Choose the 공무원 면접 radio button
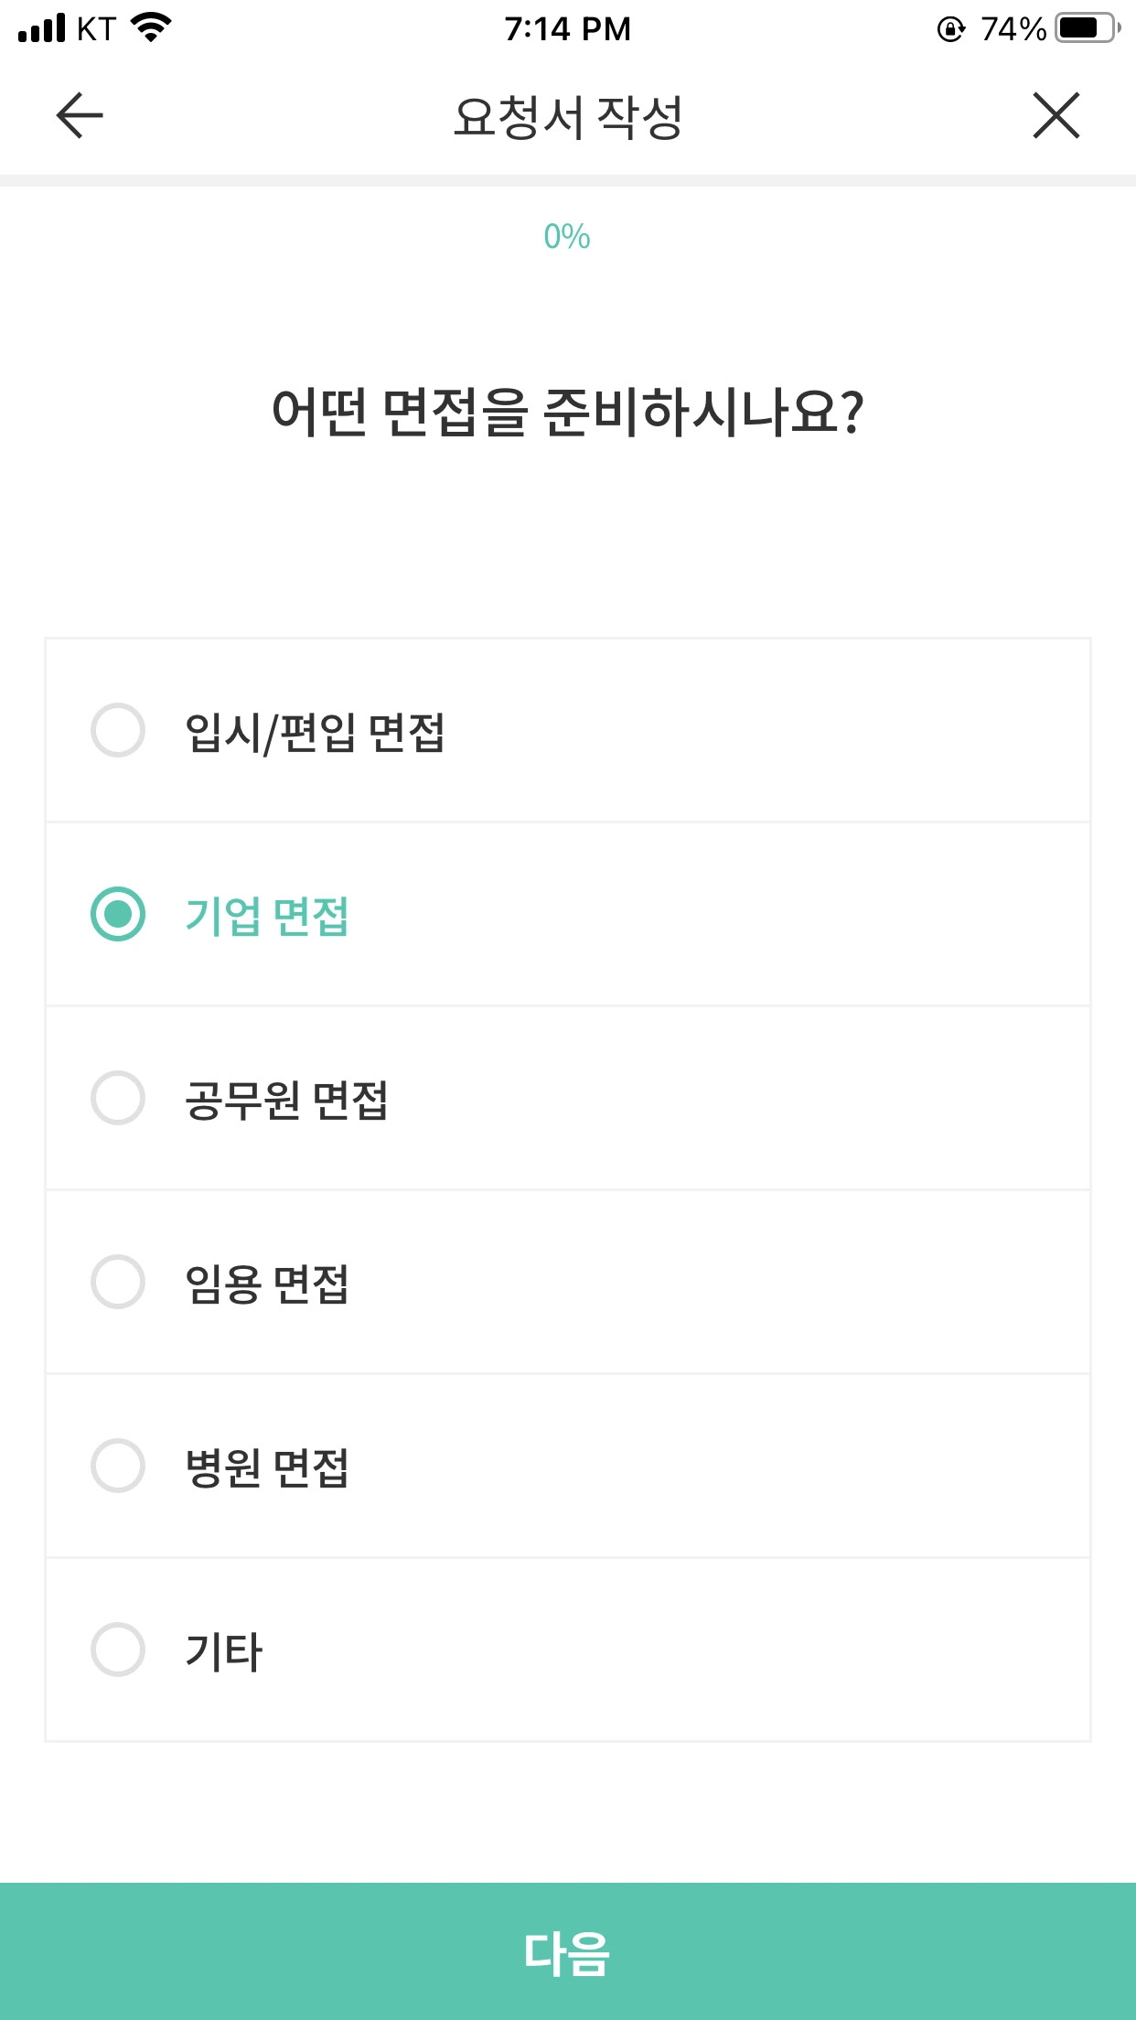This screenshot has height=2020, width=1136. coord(118,1098)
